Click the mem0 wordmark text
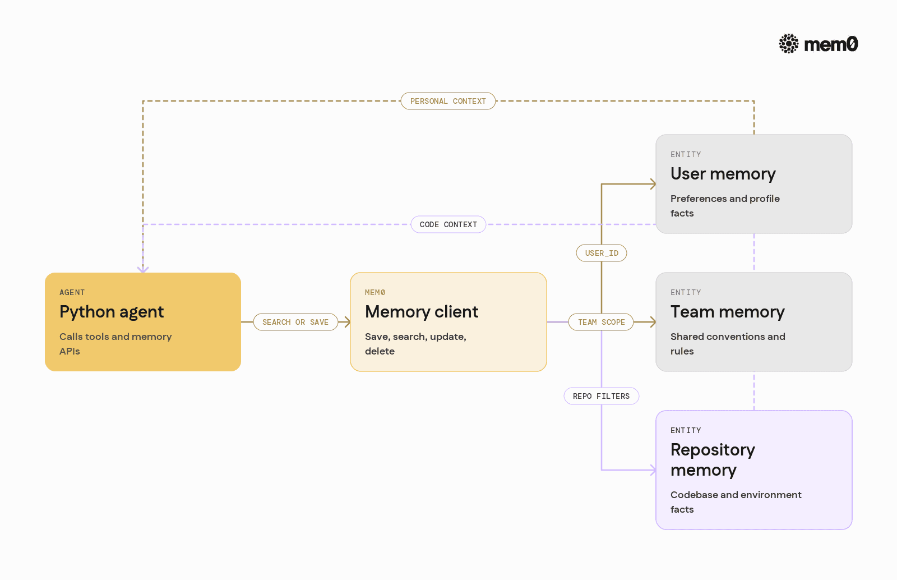897x580 pixels. (x=831, y=44)
